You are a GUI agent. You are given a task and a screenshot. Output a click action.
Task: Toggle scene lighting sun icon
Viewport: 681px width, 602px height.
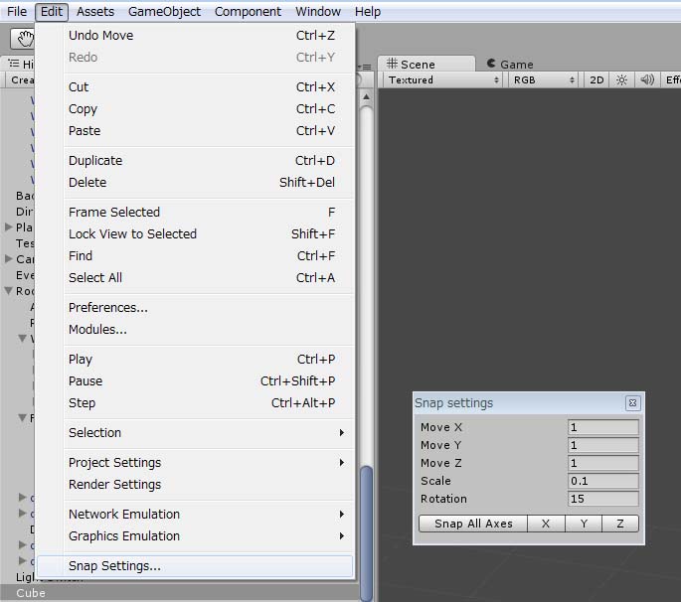(x=621, y=79)
